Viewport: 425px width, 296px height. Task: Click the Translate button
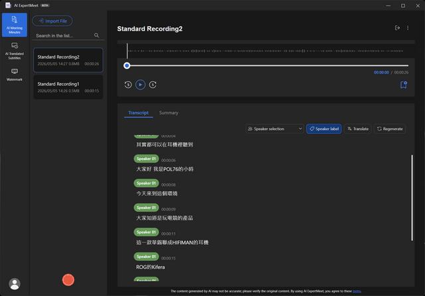click(x=358, y=129)
